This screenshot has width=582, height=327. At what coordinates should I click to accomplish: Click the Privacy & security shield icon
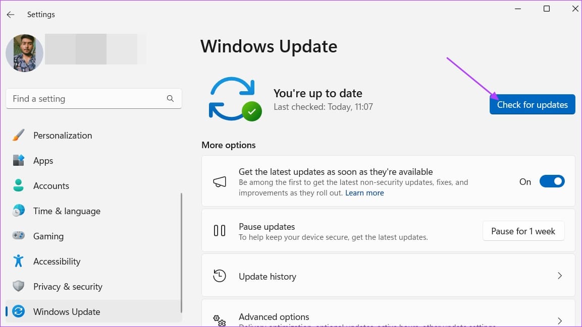click(x=18, y=286)
